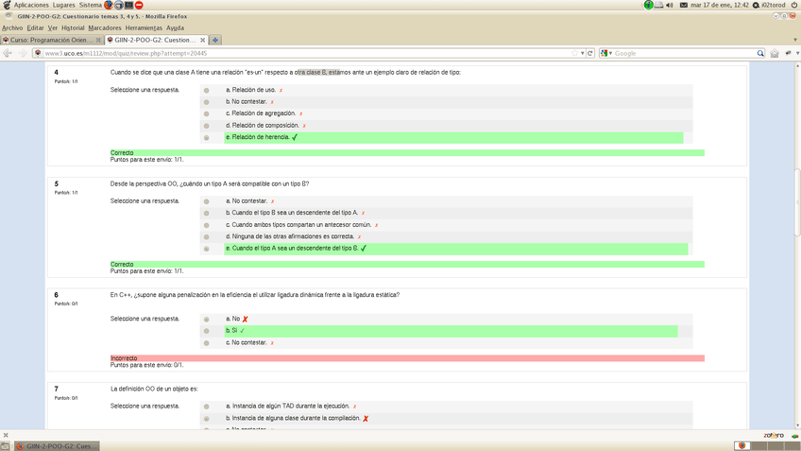801x451 pixels.
Task: Click the power icon in top panel
Action: pos(793,5)
